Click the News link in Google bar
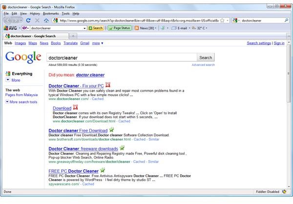 click(44, 43)
